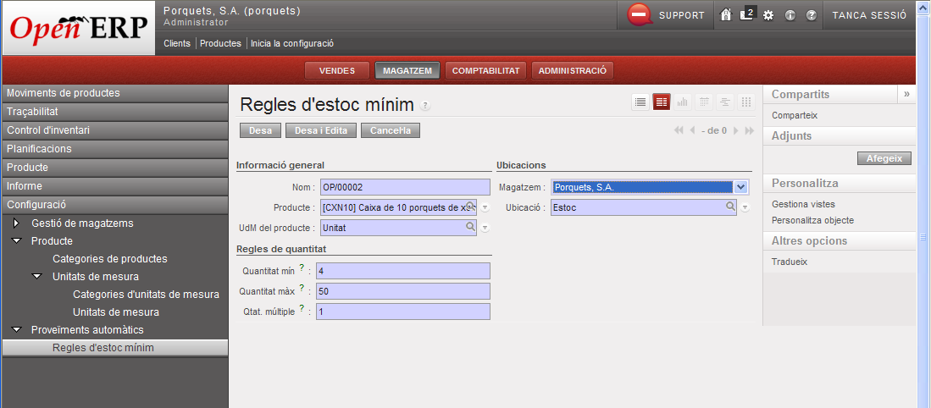Screen dimensions: 931x408
Task: Click the Quantitat mín input field
Action: [x=403, y=271]
